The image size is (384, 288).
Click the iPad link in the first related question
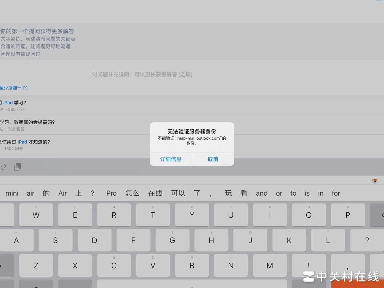(x=7, y=102)
